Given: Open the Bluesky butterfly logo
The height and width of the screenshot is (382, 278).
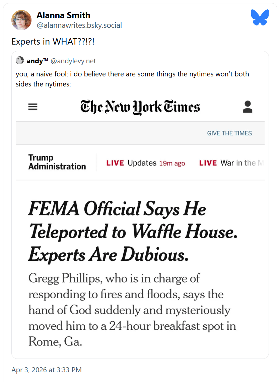Looking at the screenshot, I should click(260, 17).
